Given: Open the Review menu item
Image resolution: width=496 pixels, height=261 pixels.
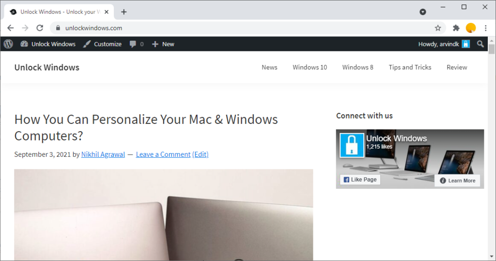Looking at the screenshot, I should tap(457, 67).
